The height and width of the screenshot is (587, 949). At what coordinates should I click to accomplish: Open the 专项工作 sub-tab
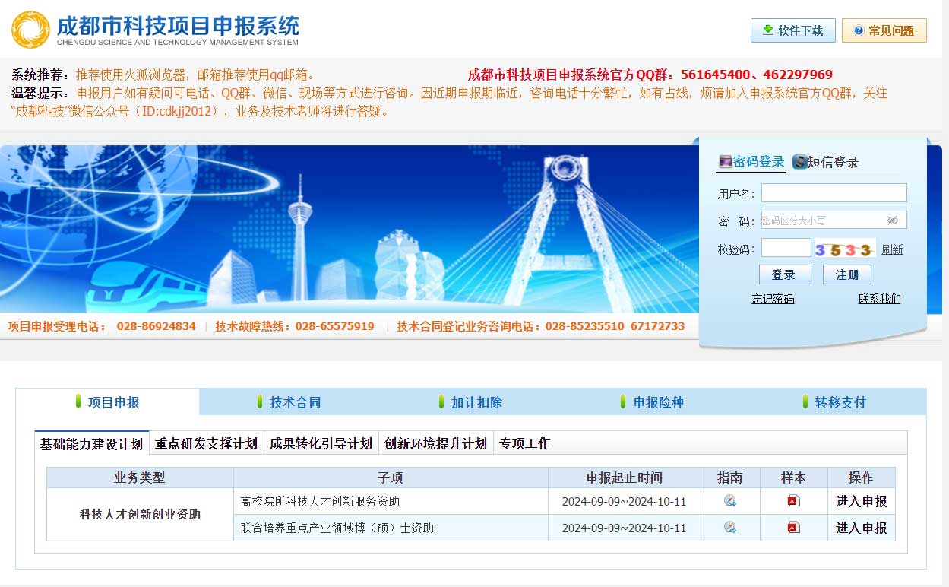[x=524, y=443]
